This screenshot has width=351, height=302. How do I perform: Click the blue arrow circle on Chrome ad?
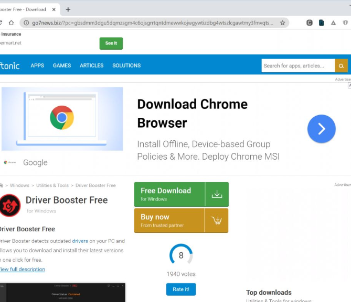pos(321,129)
